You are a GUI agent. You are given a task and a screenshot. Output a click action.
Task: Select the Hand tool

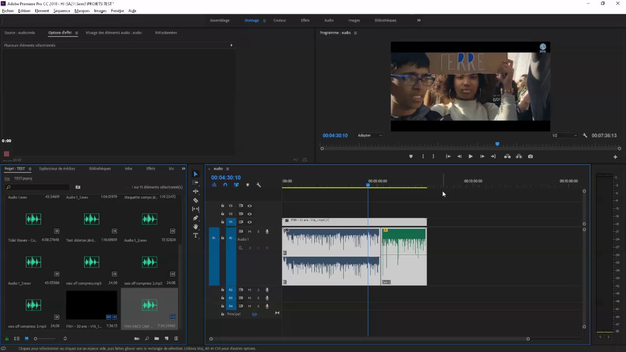(196, 227)
